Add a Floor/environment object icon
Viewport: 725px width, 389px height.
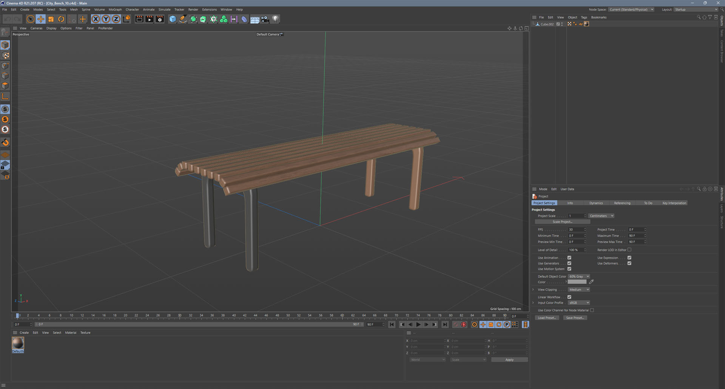click(255, 19)
